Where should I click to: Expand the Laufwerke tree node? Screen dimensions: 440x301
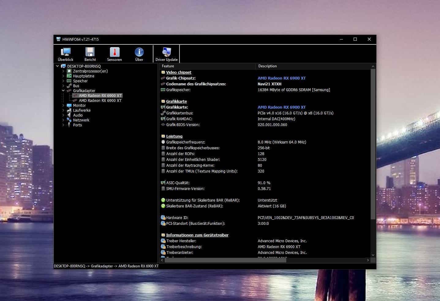[x=63, y=110]
